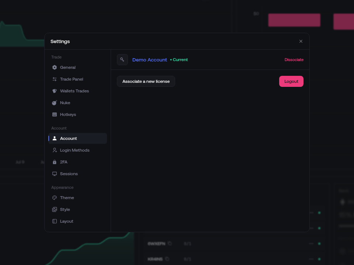Click the Wallets Trades cards icon
354x265 pixels.
point(55,91)
